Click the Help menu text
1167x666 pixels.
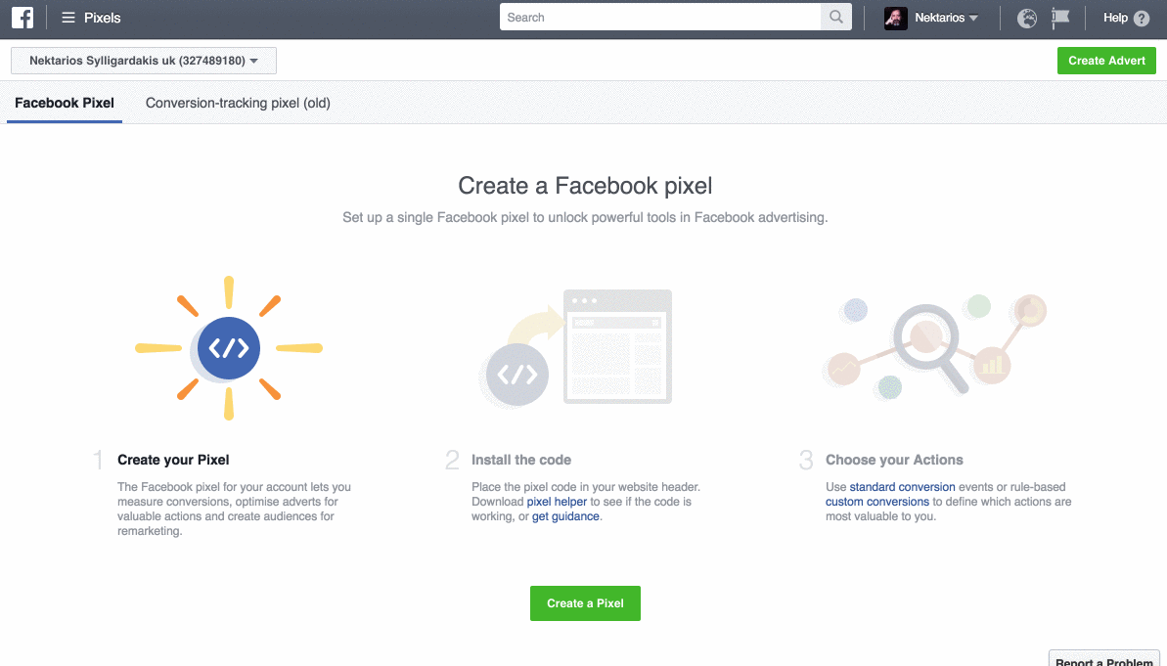1115,18
